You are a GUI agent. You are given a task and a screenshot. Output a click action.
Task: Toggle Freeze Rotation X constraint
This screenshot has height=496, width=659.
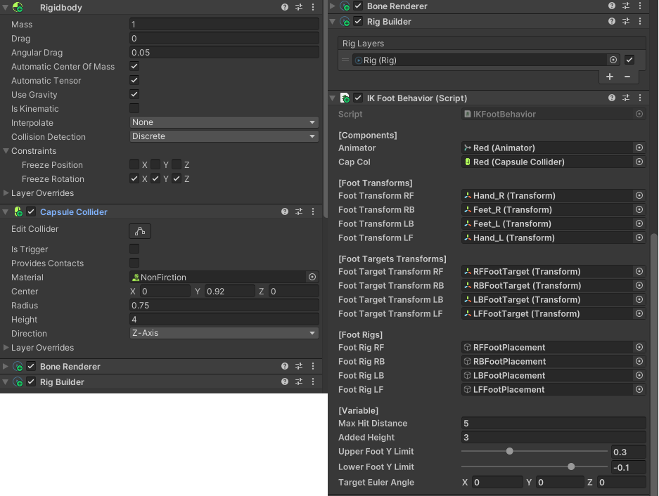(x=134, y=178)
